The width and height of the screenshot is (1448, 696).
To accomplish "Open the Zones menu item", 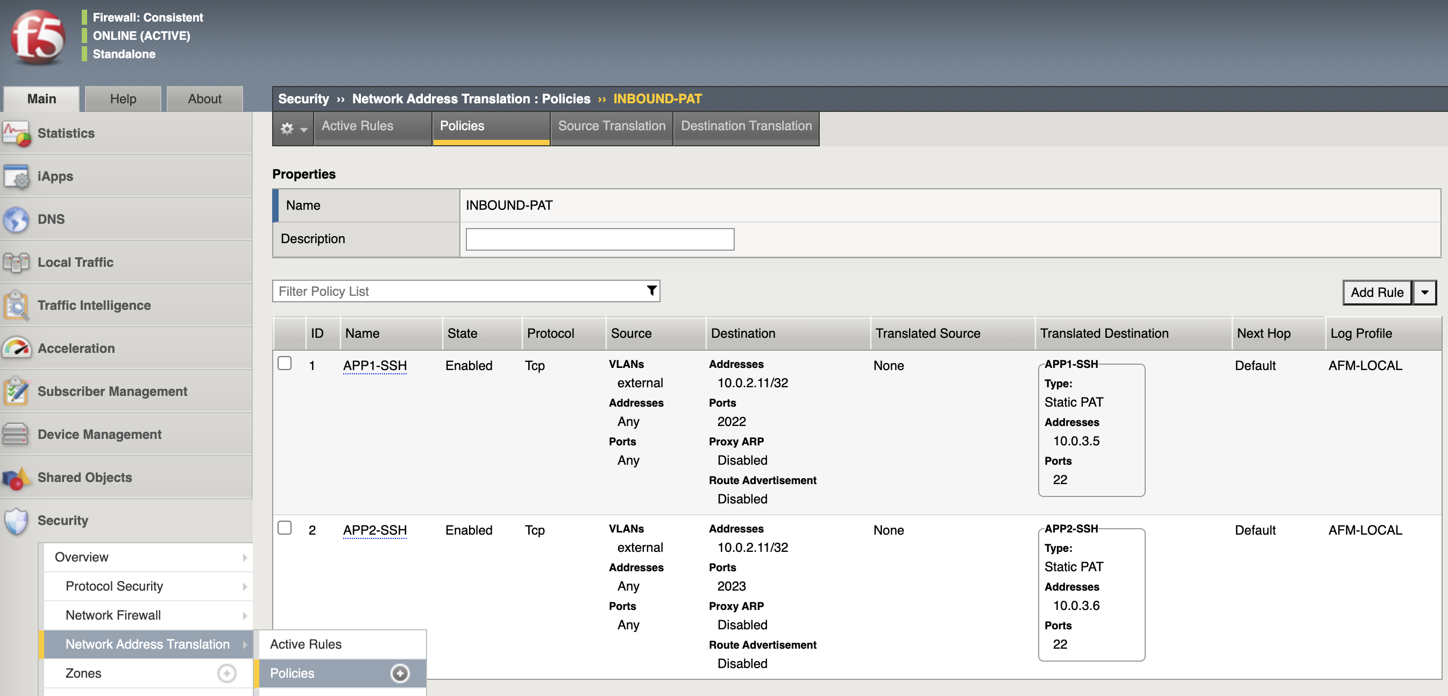I will [x=148, y=673].
